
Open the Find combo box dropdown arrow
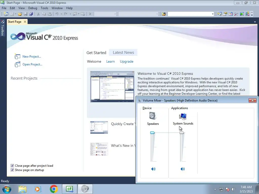click(212, 14)
